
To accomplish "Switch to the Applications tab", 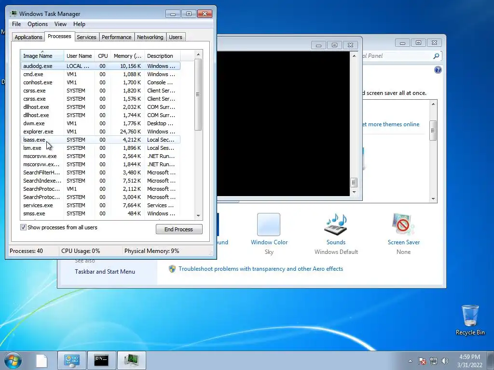I will pyautogui.click(x=28, y=37).
